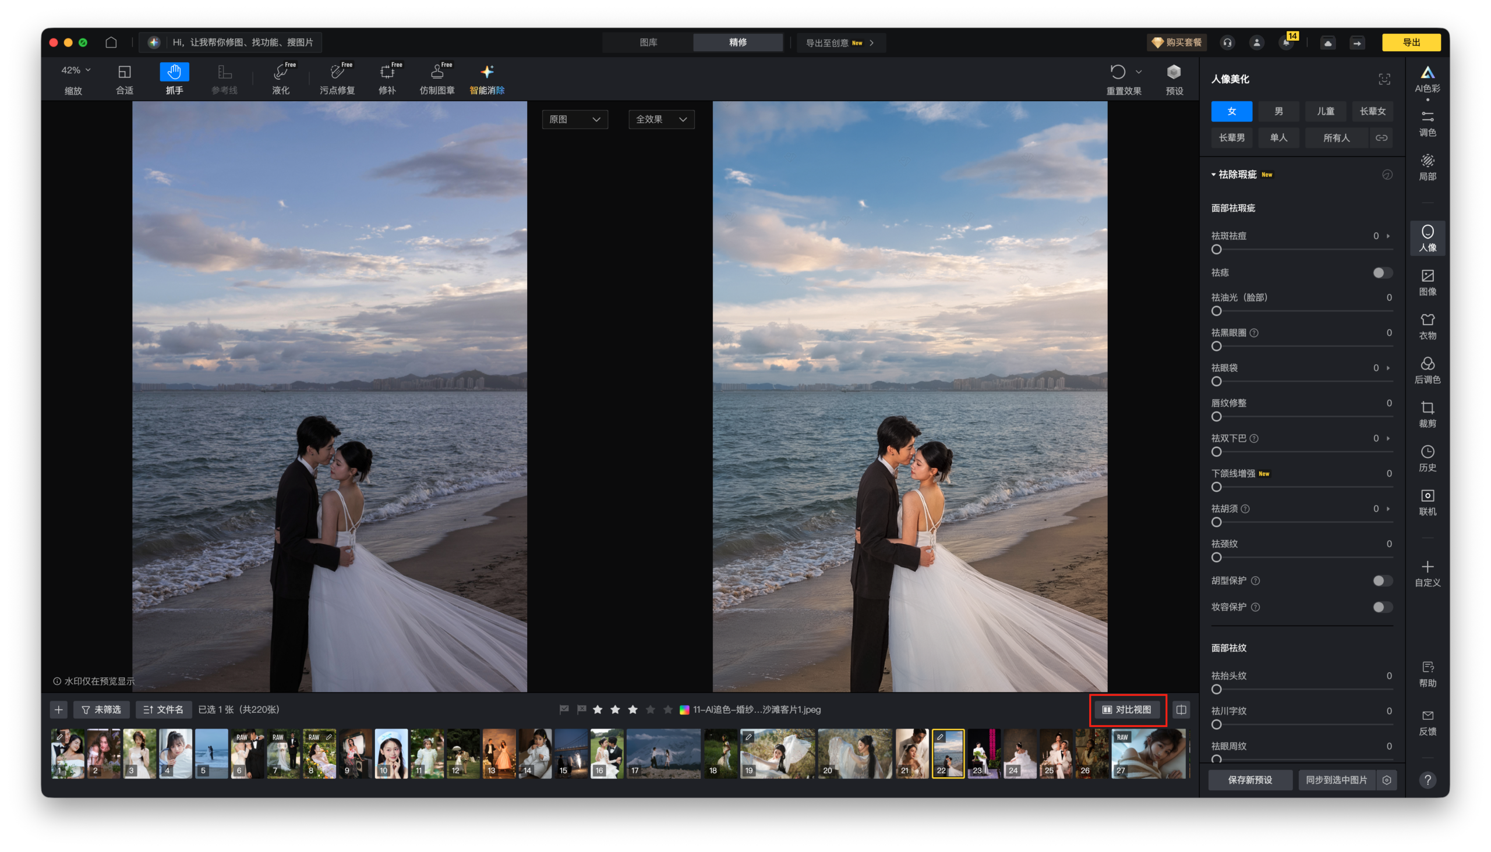1491x852 pixels.
Task: Select the 单人 single person tab
Action: (1278, 138)
